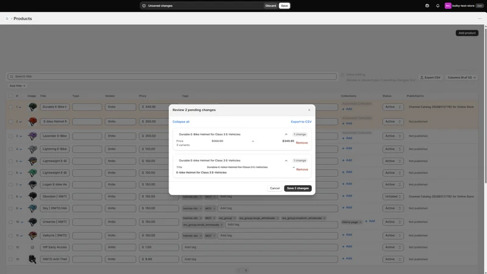487x274 pixels.
Task: Click the Products breadcrumb home icon
Action: point(7,19)
